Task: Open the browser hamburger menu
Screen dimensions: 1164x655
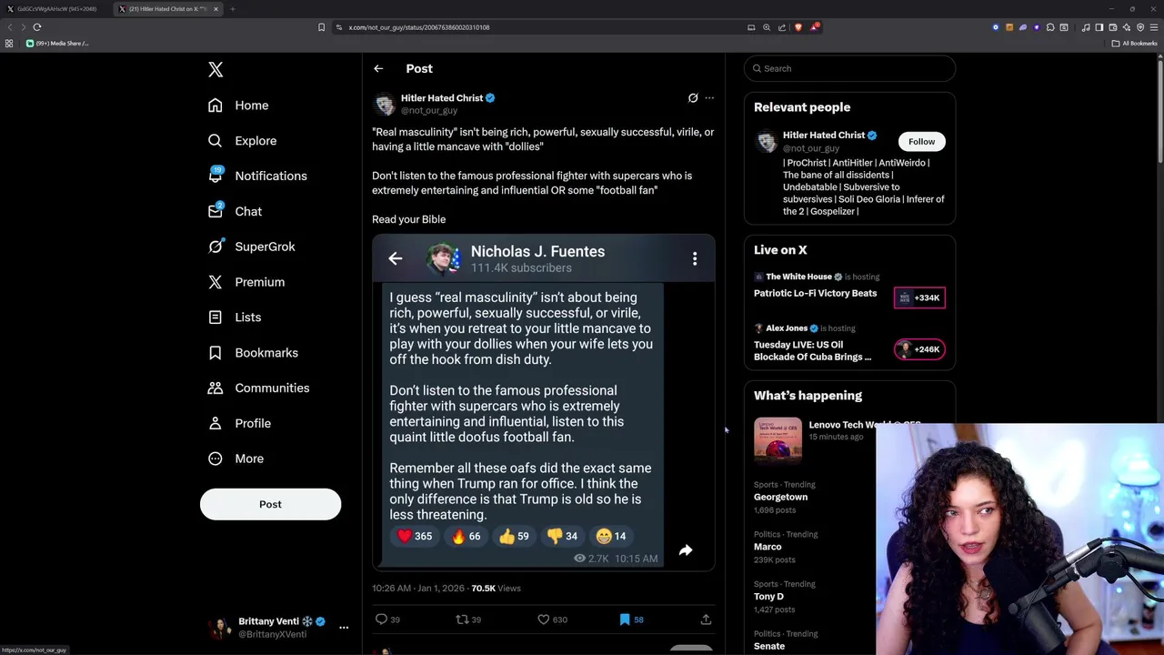Action: (1154, 27)
